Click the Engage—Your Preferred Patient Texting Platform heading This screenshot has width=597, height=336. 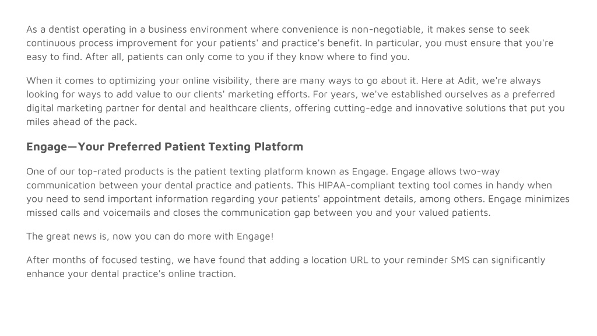pyautogui.click(x=164, y=146)
